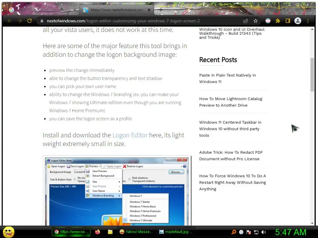The width and height of the screenshot is (318, 238).
Task: Click 'you can save the logon screen as a profile'
Action: (x=90, y=119)
